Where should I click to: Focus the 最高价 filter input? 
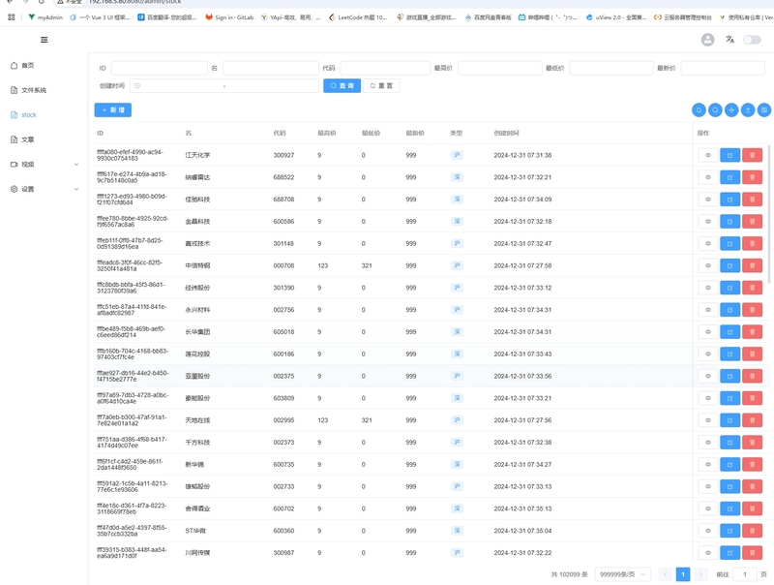499,68
